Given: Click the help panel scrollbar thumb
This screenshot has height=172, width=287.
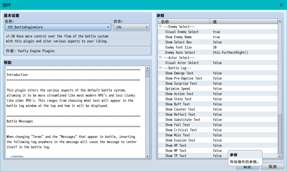Looking at the screenshot, I should (x=148, y=74).
